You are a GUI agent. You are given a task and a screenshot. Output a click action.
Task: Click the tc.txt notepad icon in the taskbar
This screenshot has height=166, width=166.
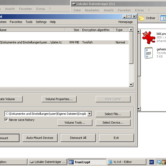[x=110, y=162]
